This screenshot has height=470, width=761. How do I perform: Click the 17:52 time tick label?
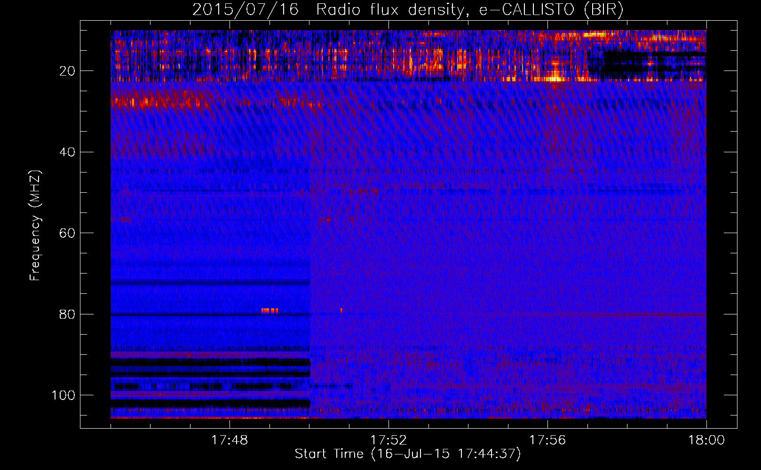(x=388, y=440)
